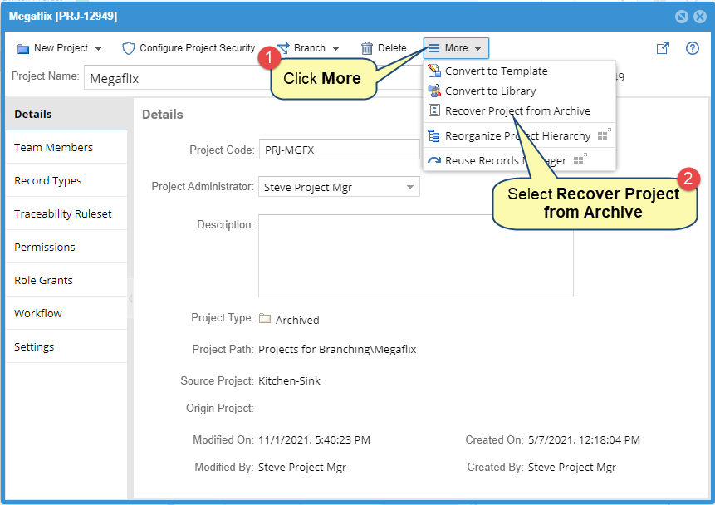Open the help question mark icon
Screen dimensions: 715x505
693,48
